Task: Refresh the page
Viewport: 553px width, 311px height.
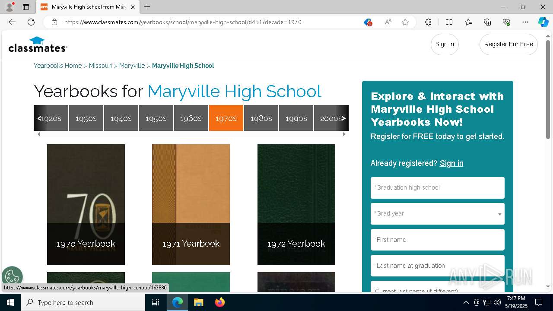Action: point(31,22)
